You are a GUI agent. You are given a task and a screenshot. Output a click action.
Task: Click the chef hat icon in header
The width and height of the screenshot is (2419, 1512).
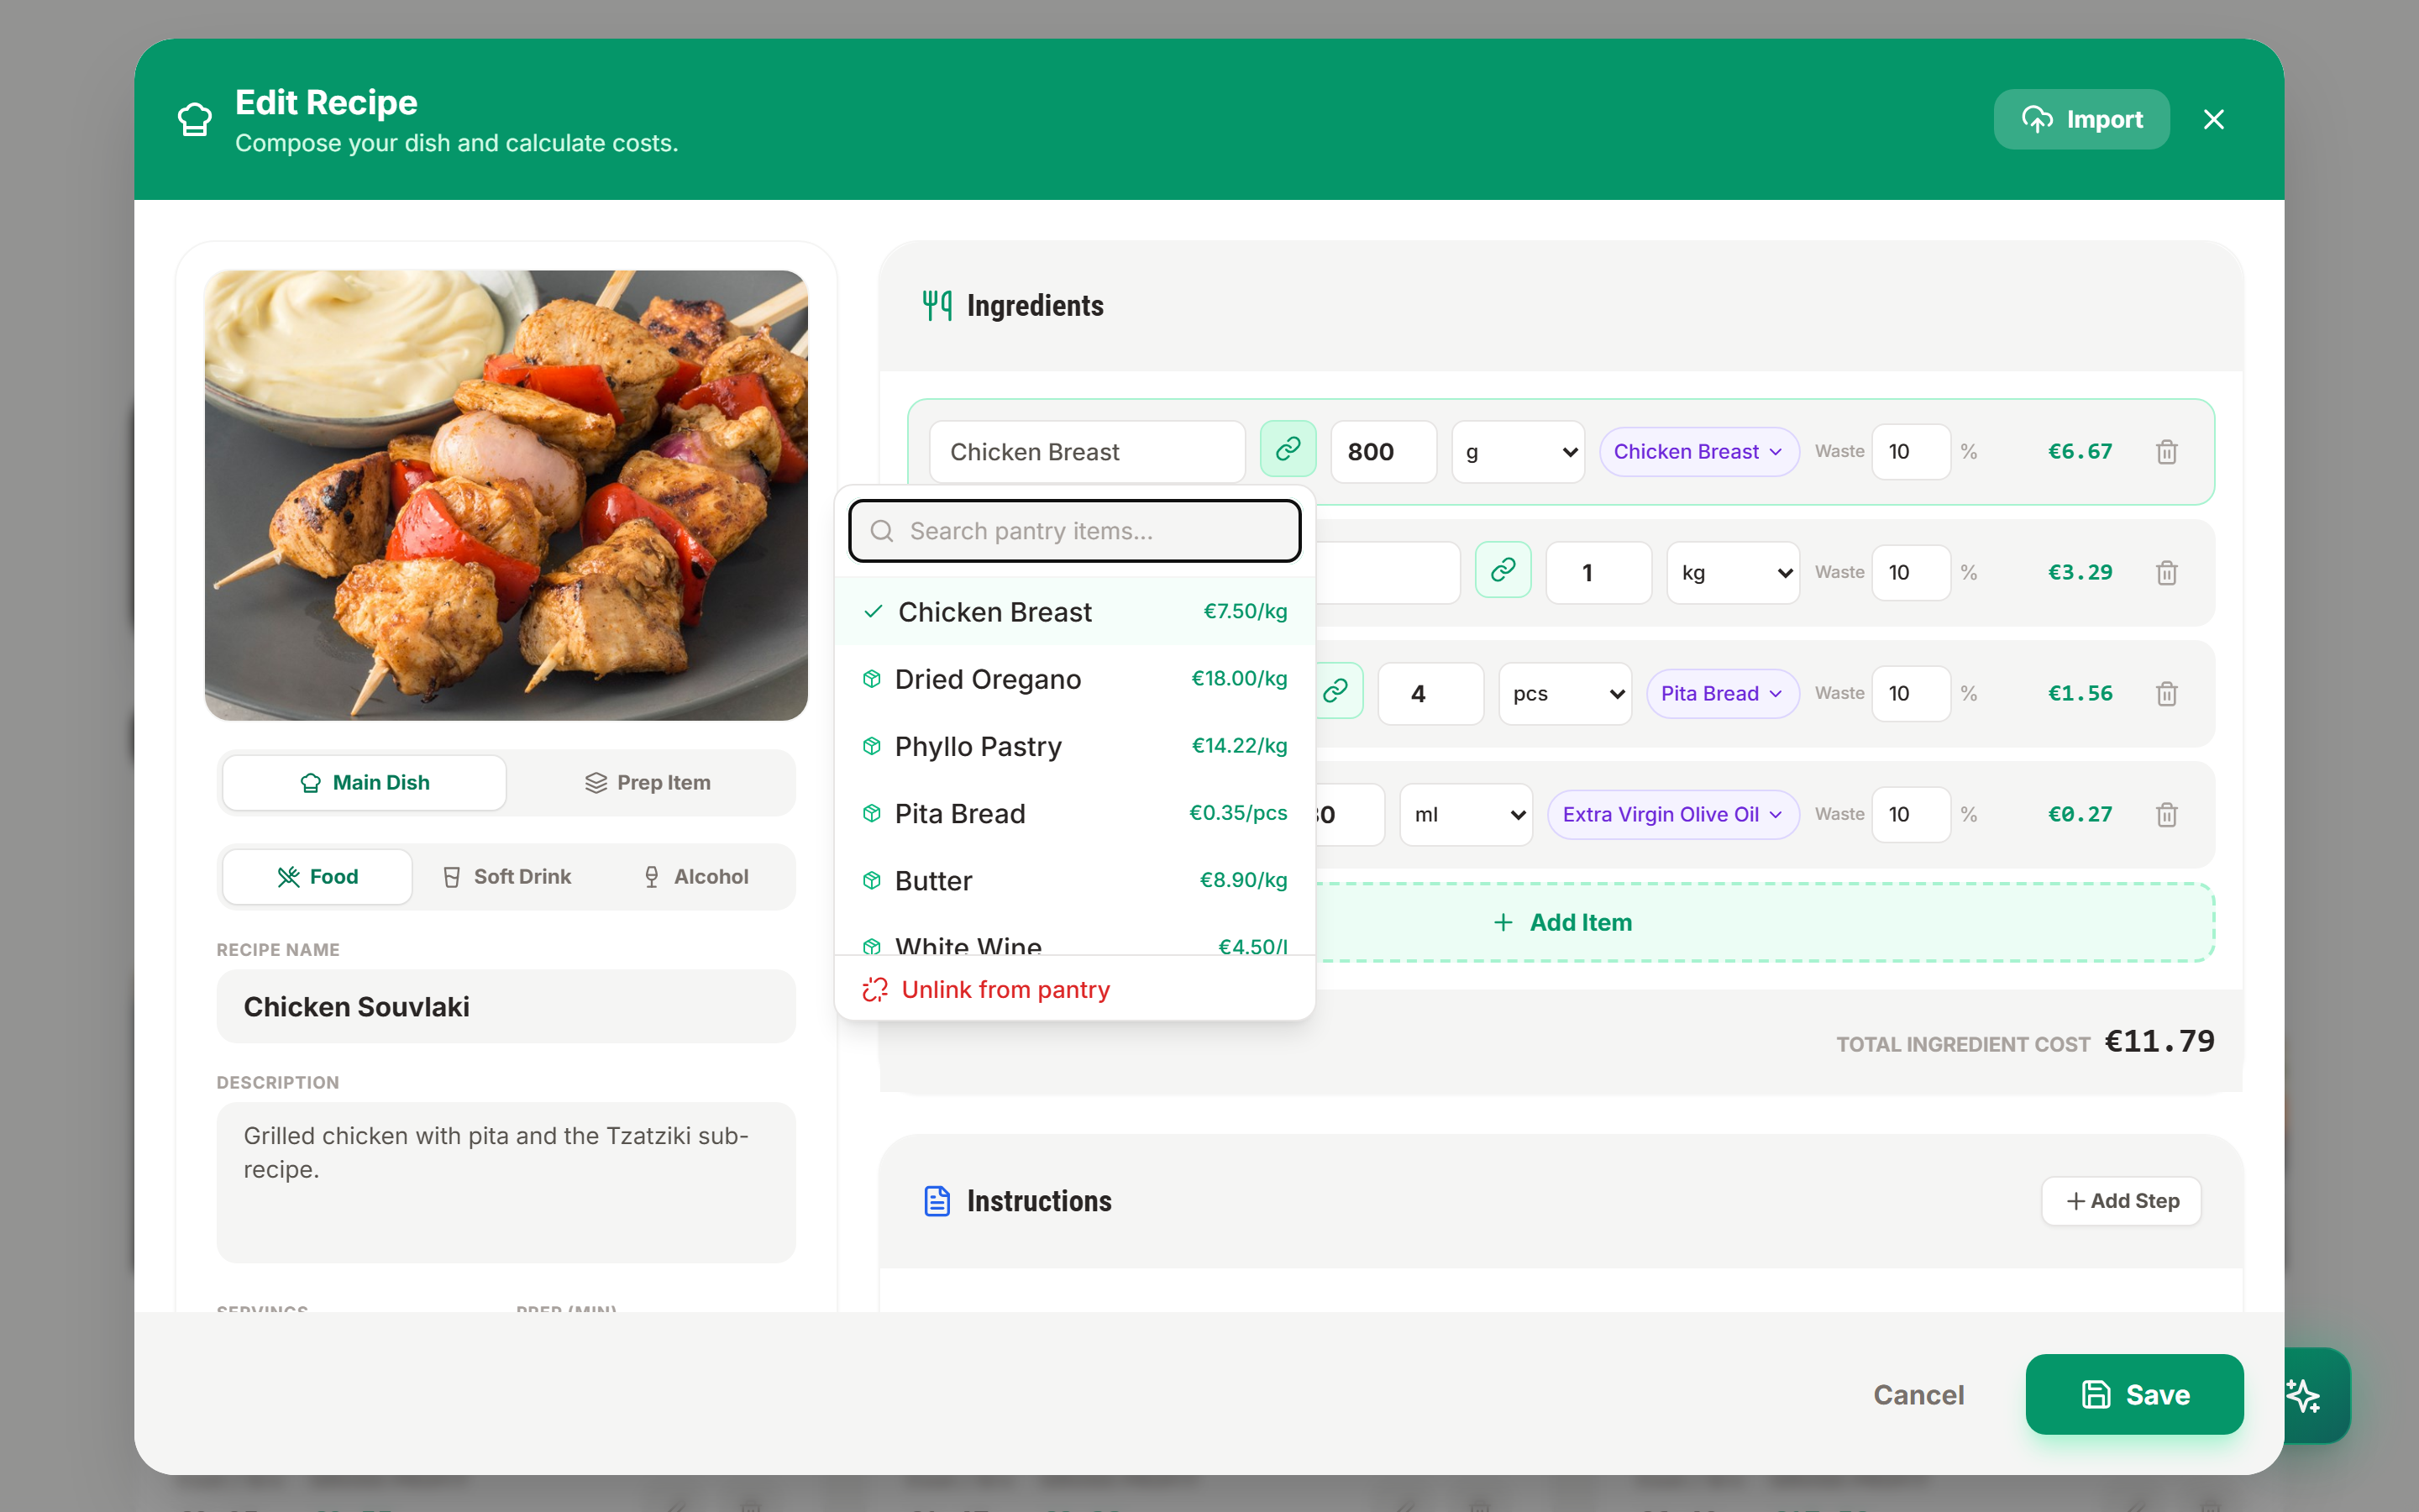coord(195,120)
